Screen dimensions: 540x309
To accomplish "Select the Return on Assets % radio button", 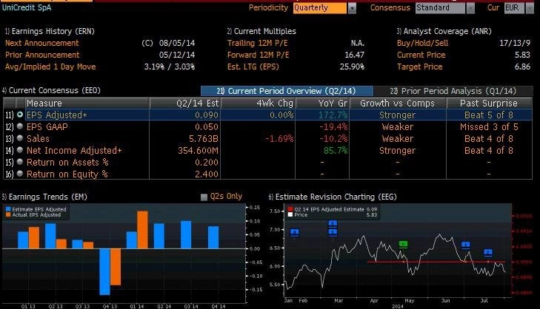I will coord(20,162).
